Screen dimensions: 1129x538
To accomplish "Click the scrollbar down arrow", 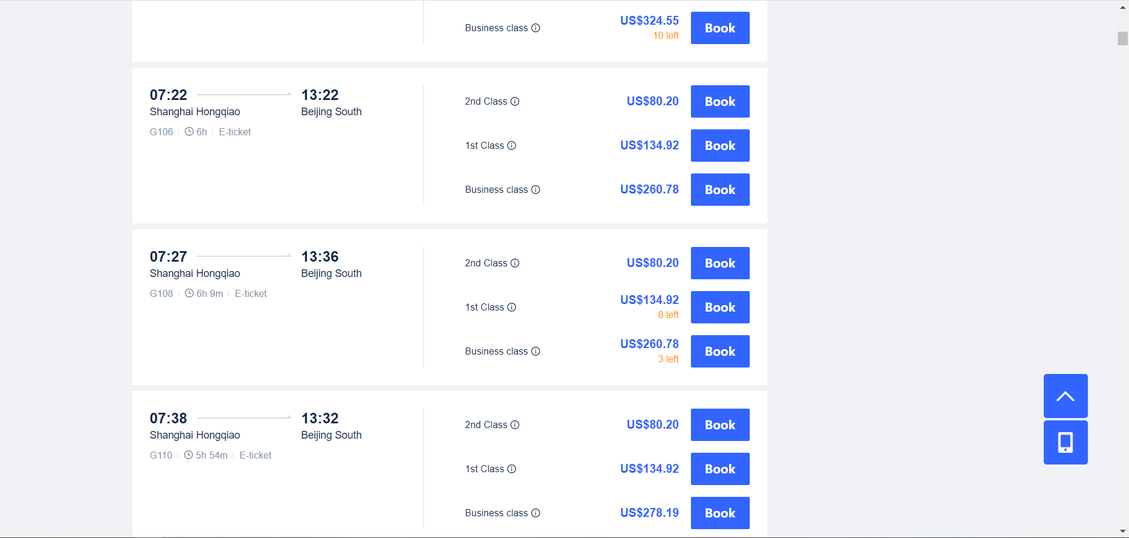I will coord(1123,532).
